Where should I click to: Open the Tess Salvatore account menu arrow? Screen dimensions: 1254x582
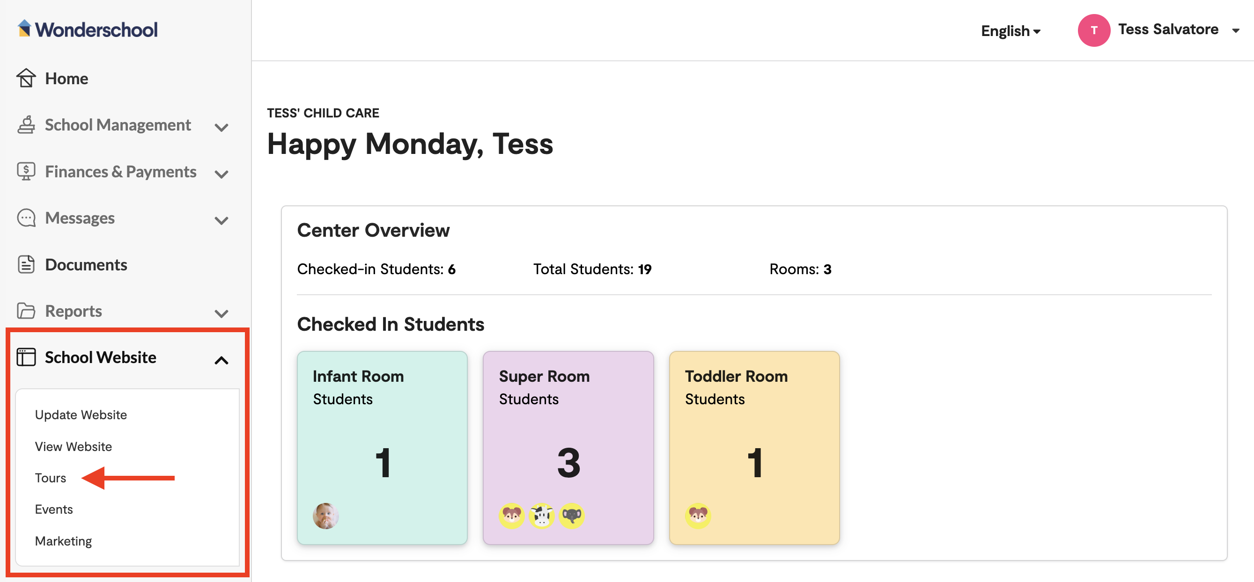pos(1235,30)
